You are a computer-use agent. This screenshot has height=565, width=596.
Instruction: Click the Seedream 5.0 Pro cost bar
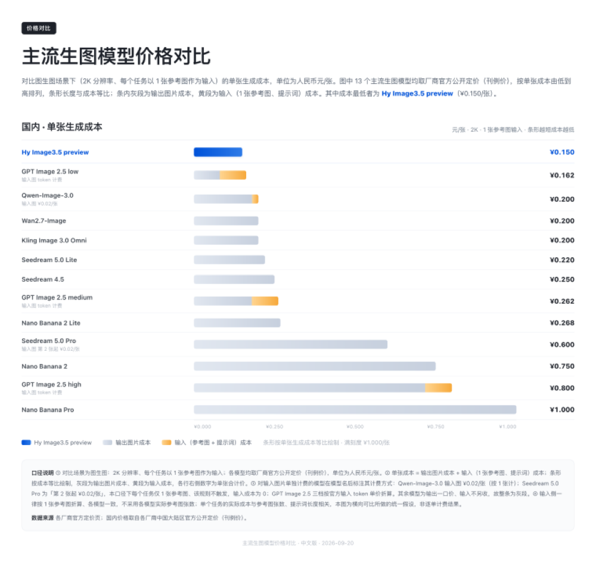[291, 344]
